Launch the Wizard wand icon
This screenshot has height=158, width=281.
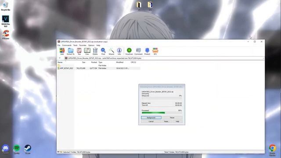tap(111, 51)
